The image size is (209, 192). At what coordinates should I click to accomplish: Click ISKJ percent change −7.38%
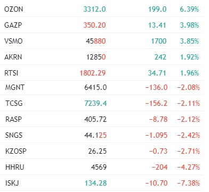coord(188,183)
